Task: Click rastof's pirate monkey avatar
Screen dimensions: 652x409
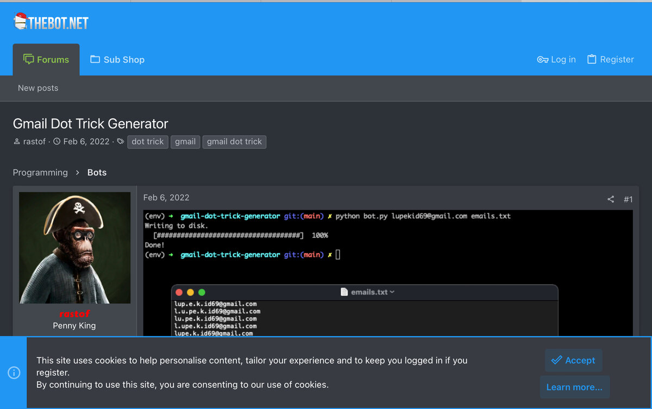Action: [x=74, y=247]
